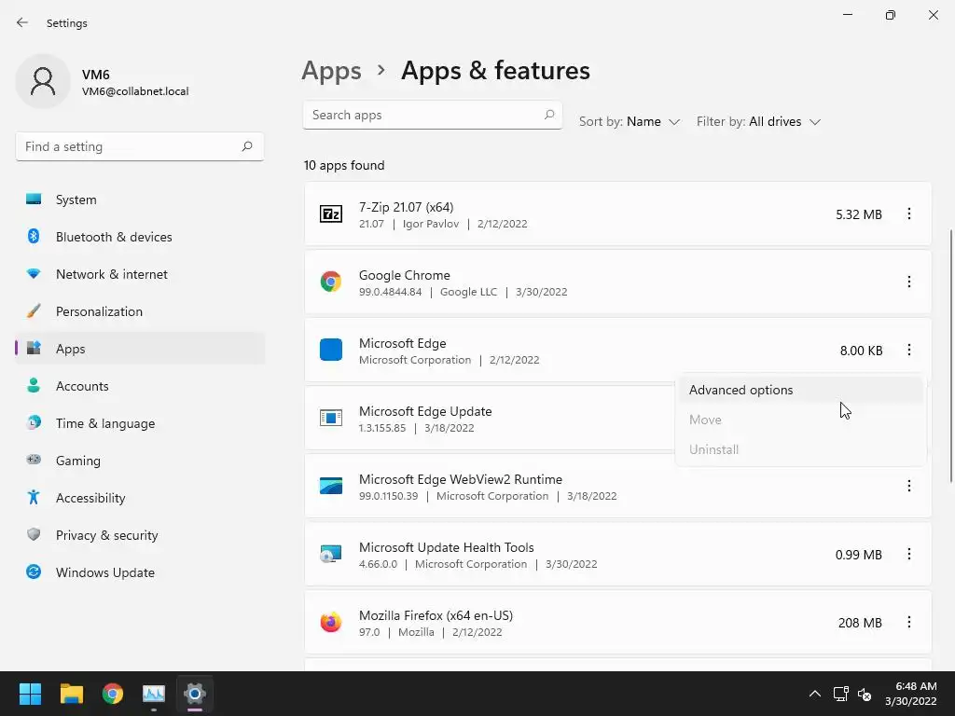Open File Explorer from the taskbar

pos(72,694)
